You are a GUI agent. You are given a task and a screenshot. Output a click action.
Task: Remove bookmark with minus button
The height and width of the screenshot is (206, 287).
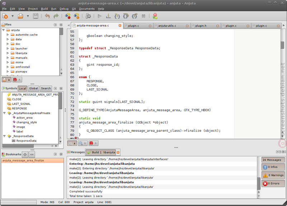click(32, 154)
